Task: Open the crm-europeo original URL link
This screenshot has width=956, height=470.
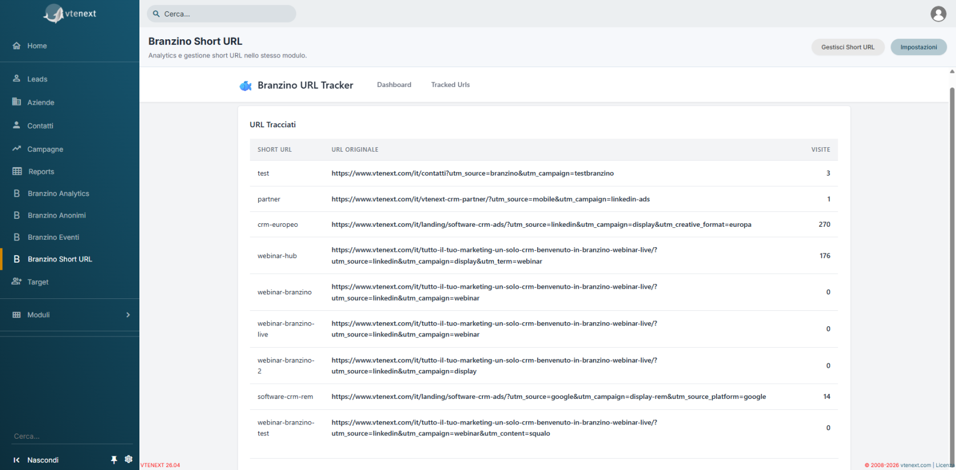Action: (541, 224)
